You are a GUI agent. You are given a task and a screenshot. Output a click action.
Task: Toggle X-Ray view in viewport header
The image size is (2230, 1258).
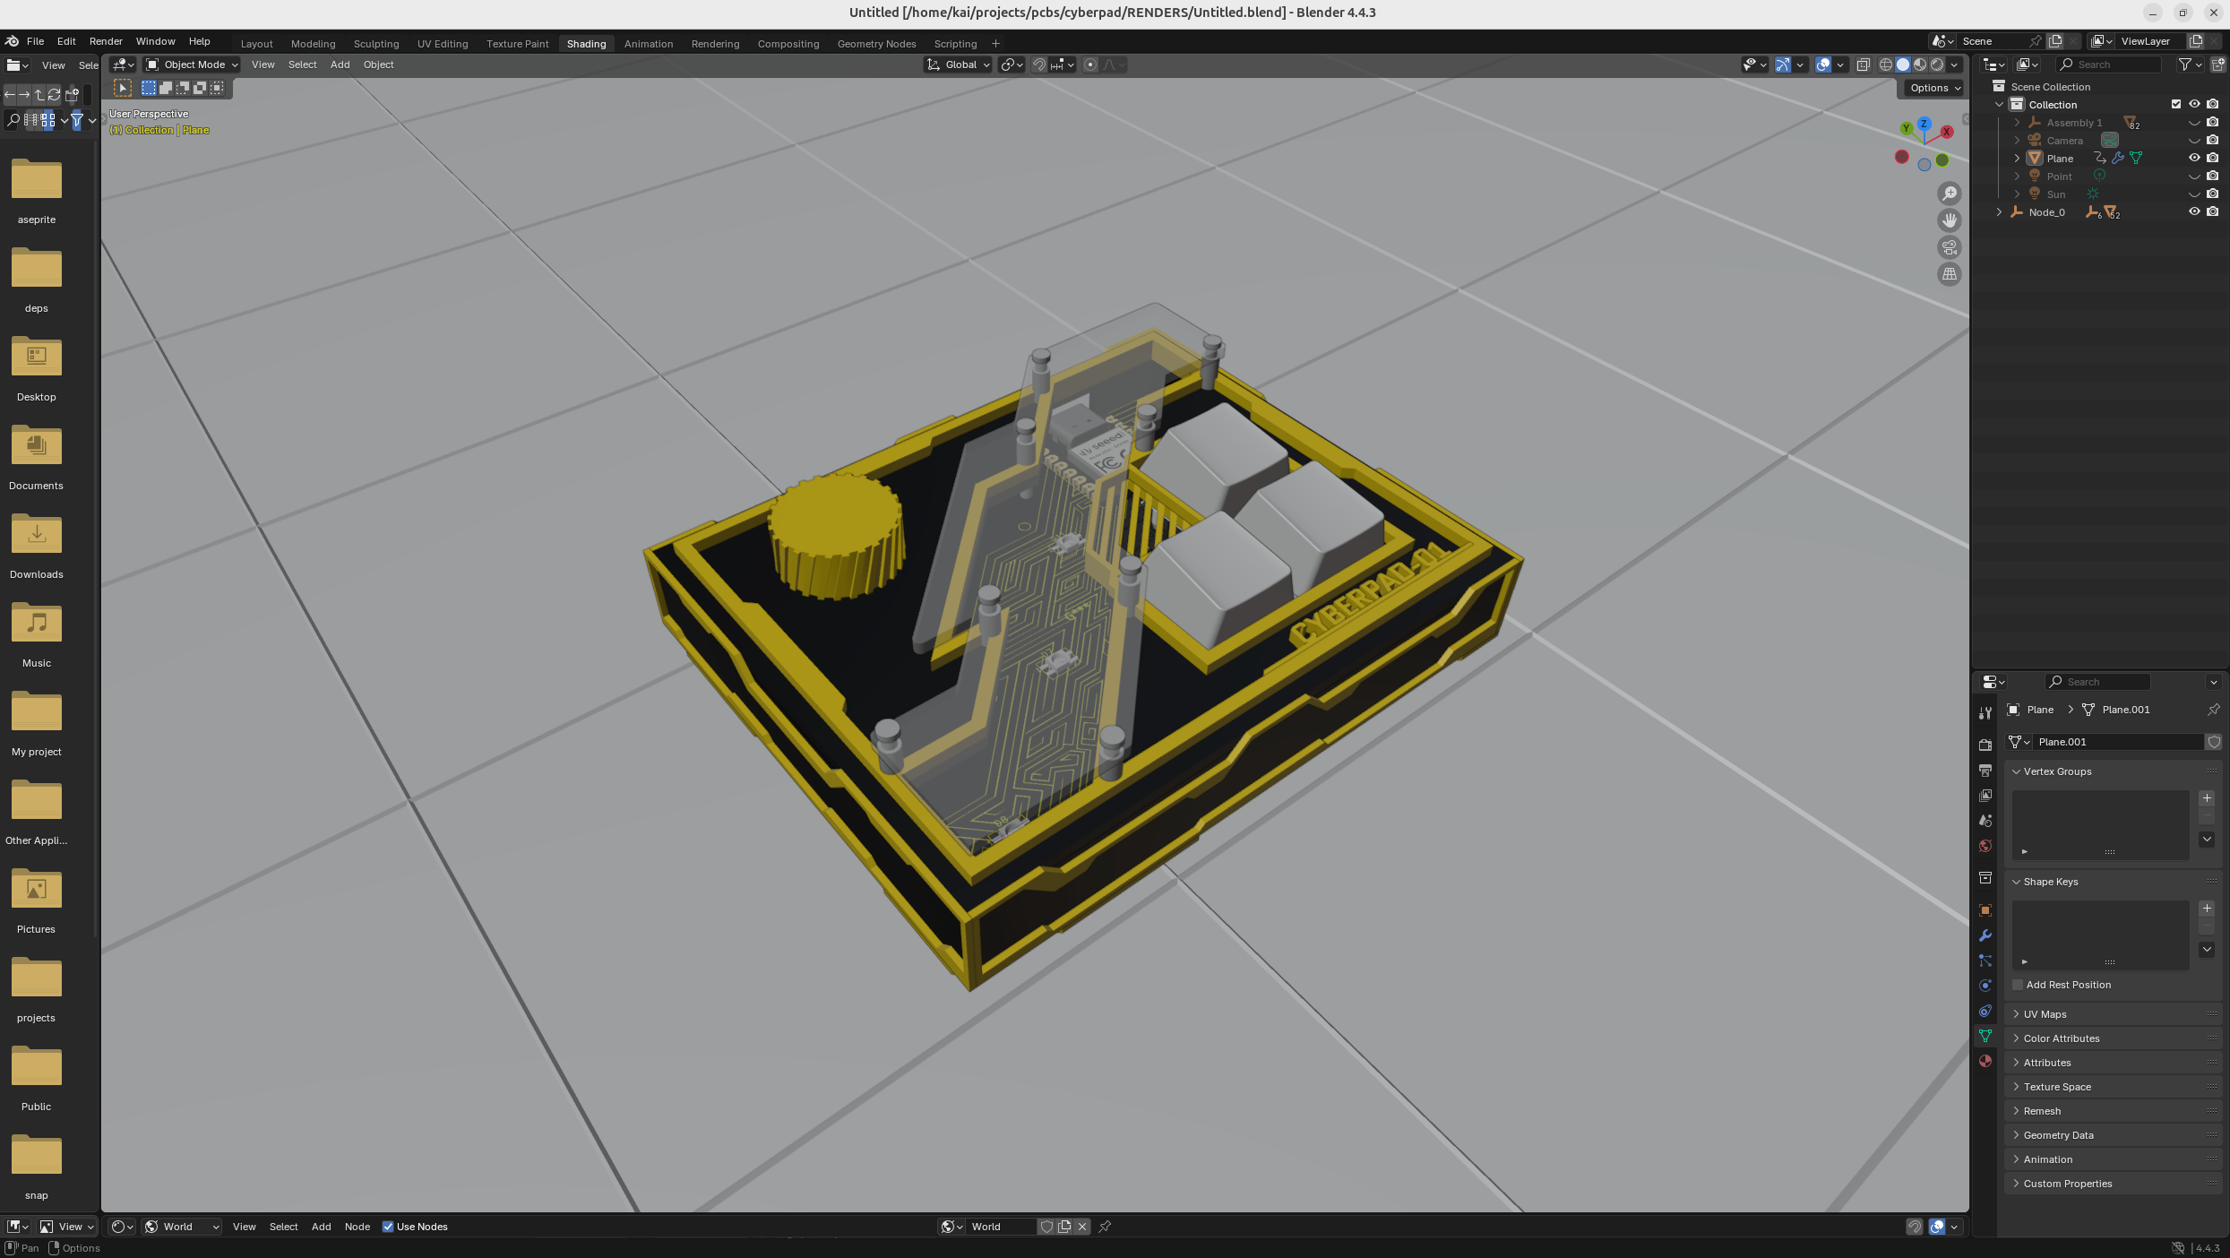[1864, 65]
